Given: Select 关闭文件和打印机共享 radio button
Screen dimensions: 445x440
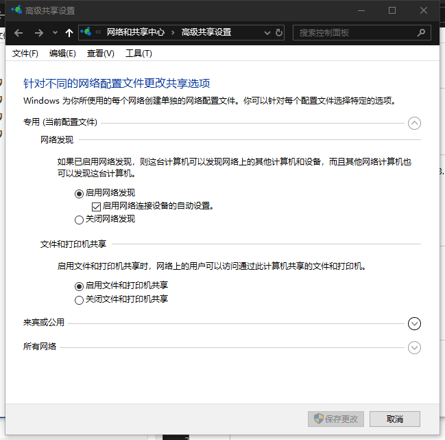Looking at the screenshot, I should coord(79,300).
